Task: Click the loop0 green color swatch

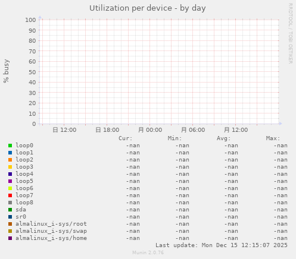Action: tap(10, 146)
